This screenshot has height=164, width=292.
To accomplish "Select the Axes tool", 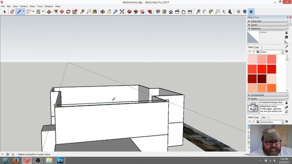I will click(224, 12).
